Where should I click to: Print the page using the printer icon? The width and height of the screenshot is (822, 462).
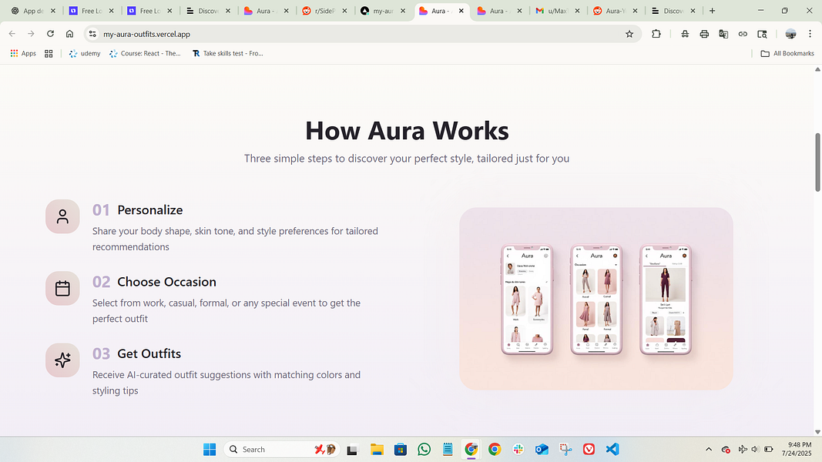pyautogui.click(x=703, y=34)
